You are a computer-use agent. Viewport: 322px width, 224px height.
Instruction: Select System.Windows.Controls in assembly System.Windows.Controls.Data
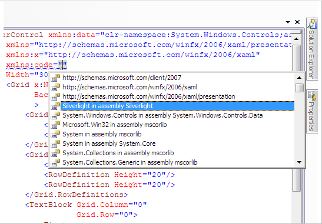(x=162, y=115)
